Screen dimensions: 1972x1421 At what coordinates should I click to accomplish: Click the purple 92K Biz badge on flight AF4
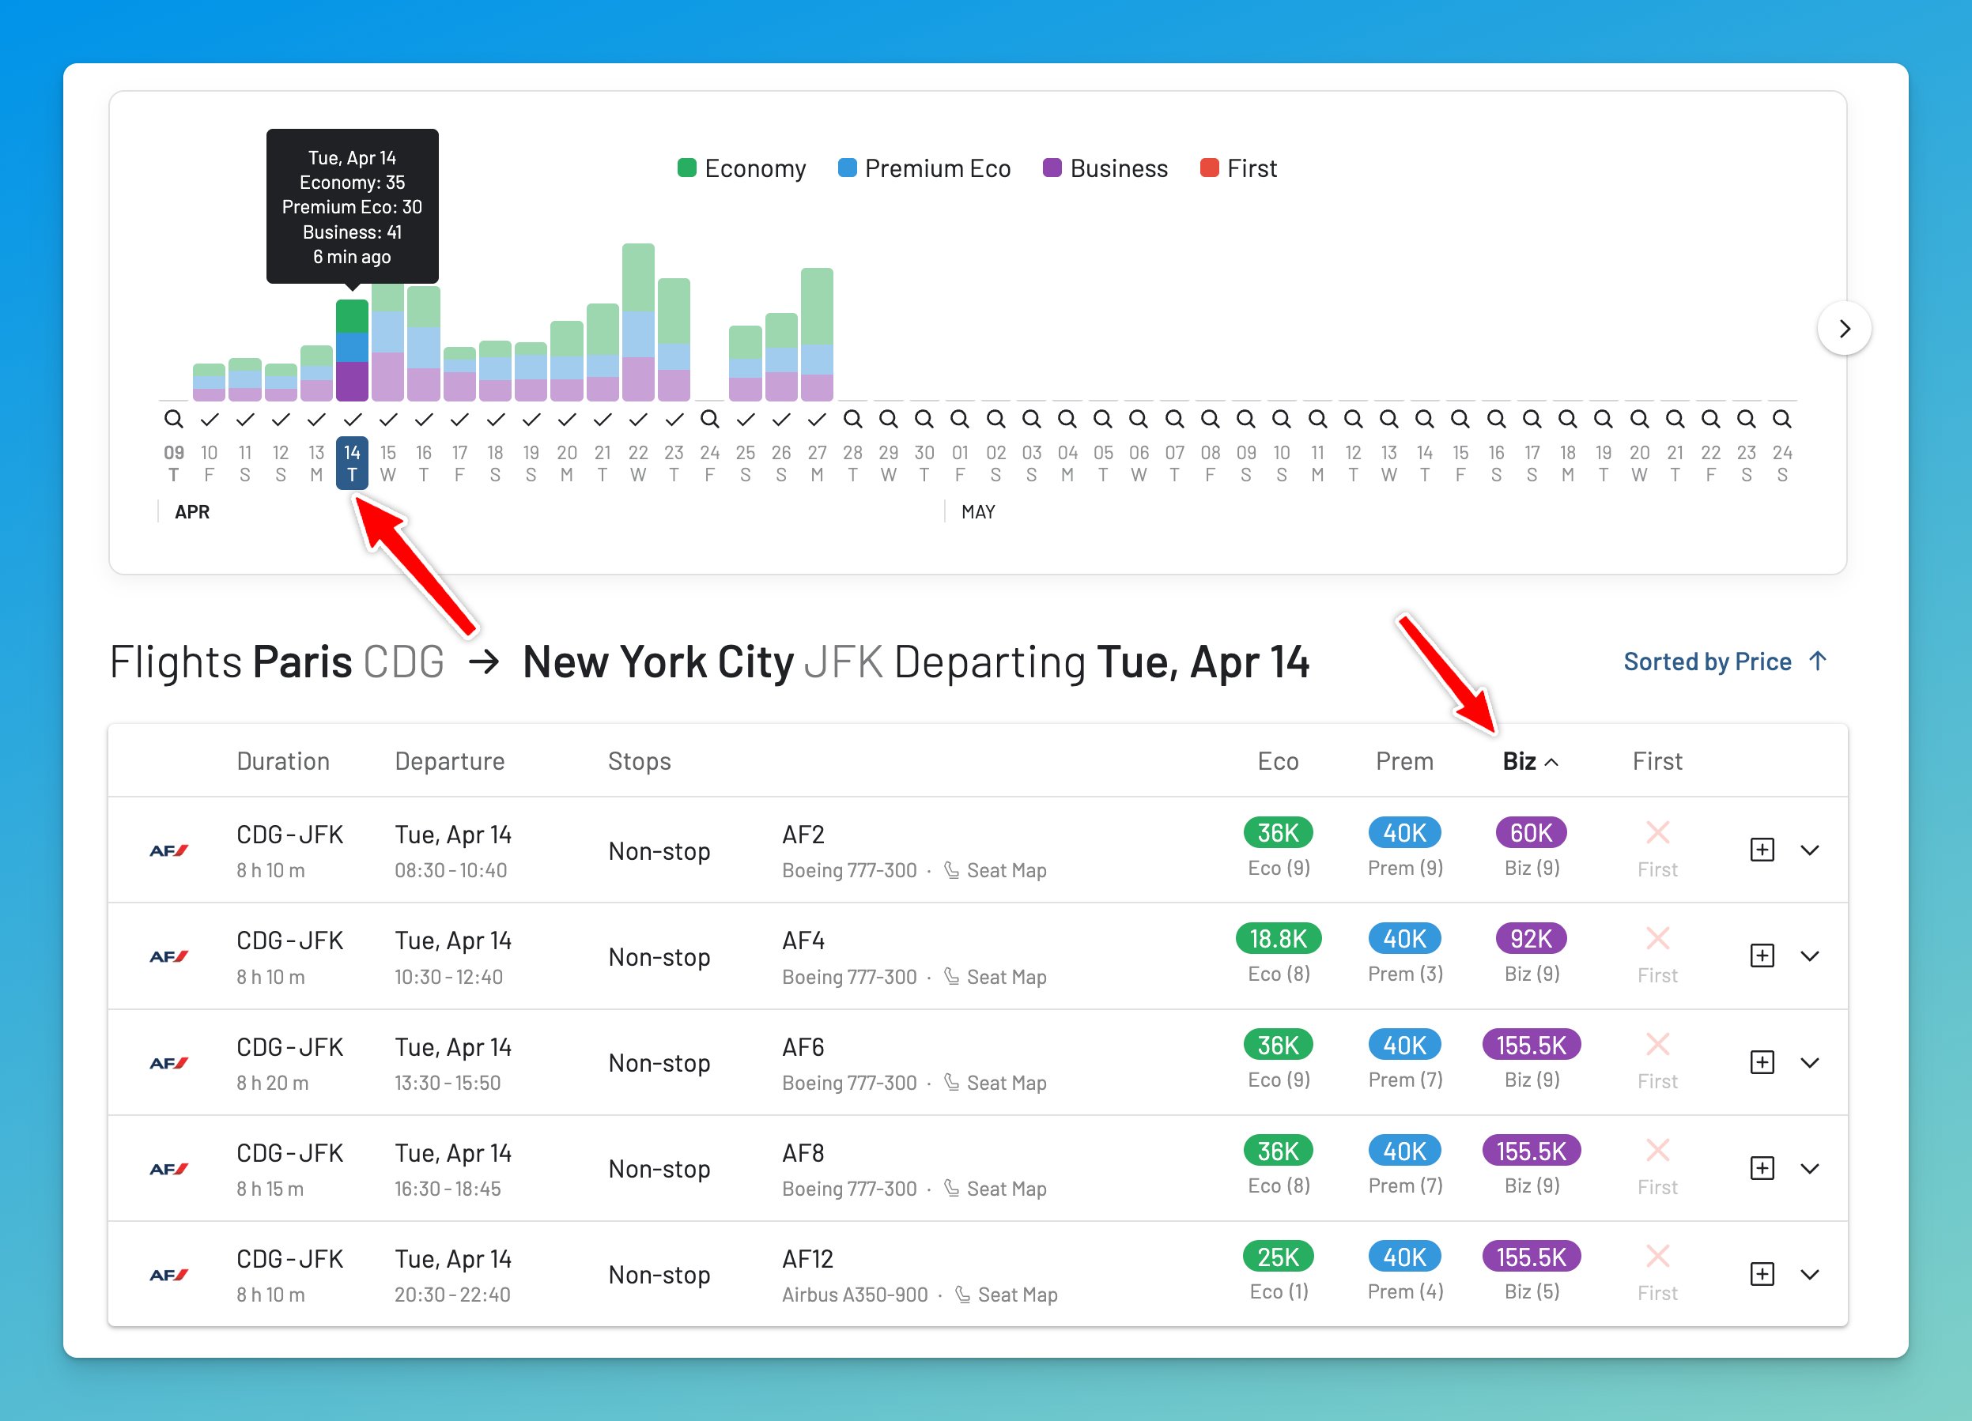(1529, 939)
